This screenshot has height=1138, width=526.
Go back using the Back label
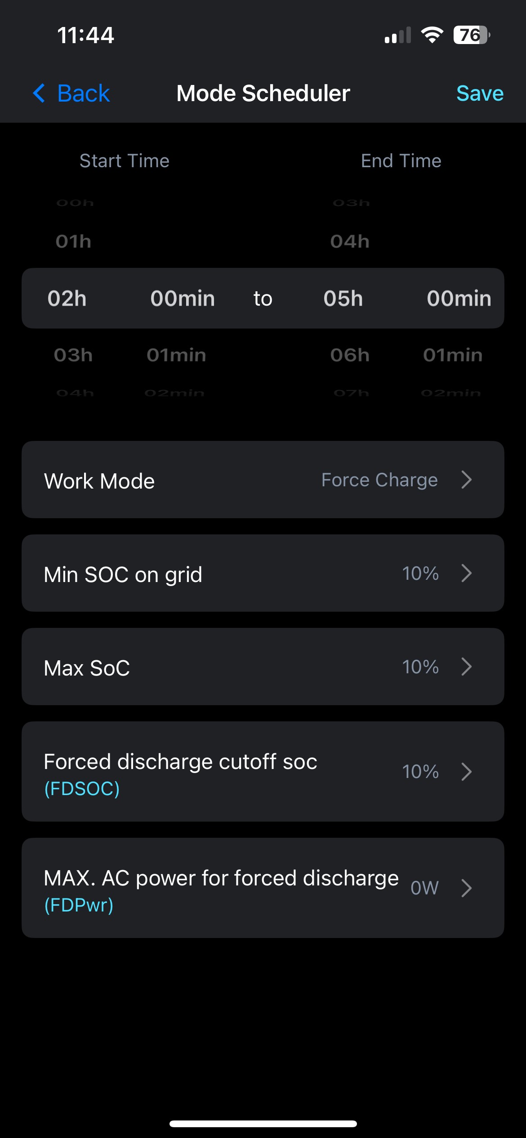pyautogui.click(x=84, y=93)
